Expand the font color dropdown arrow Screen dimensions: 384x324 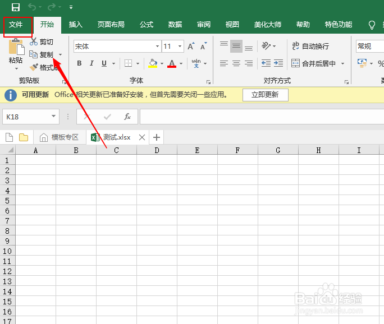click(181, 63)
